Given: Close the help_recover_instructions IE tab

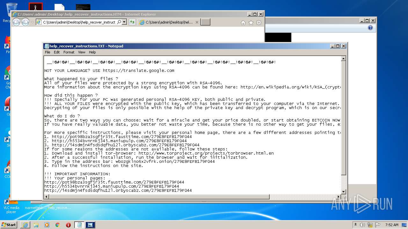Looking at the screenshot, I should coord(197,22).
